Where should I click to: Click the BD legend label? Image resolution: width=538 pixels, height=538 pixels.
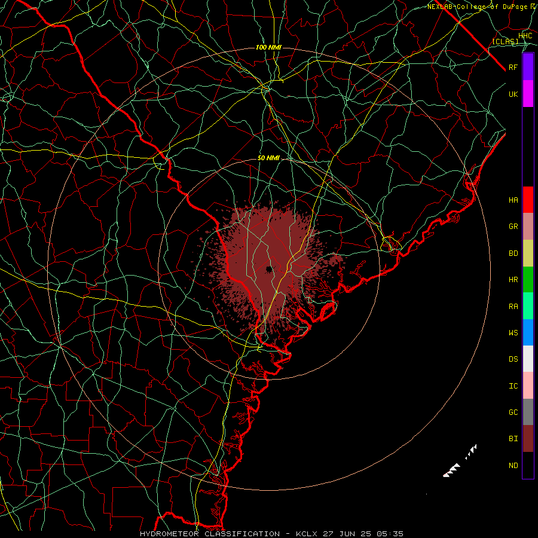click(513, 253)
